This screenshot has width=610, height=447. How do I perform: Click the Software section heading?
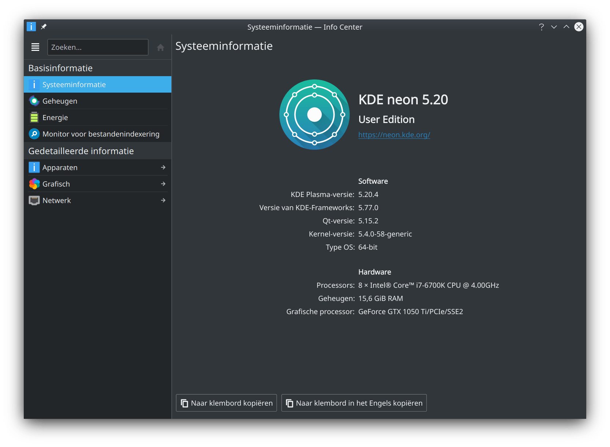[373, 181]
